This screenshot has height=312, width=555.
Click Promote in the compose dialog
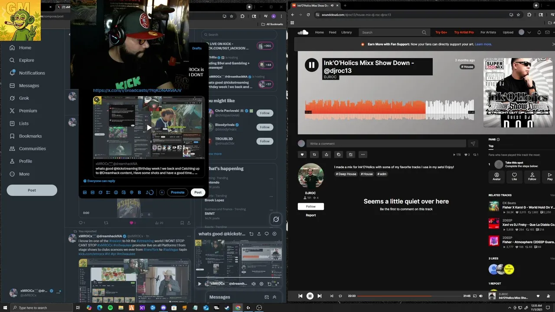point(177,192)
